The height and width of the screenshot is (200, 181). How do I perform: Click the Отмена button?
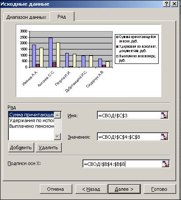pyautogui.click(x=56, y=189)
